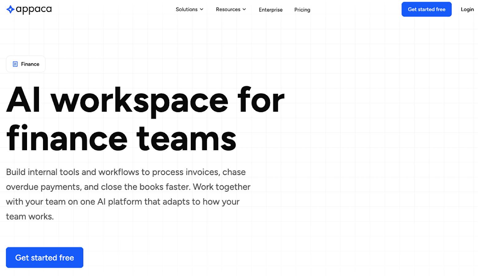Viewport: 478px width, 276px height.
Task: Click the large Get started free button below description
Action: click(x=45, y=258)
